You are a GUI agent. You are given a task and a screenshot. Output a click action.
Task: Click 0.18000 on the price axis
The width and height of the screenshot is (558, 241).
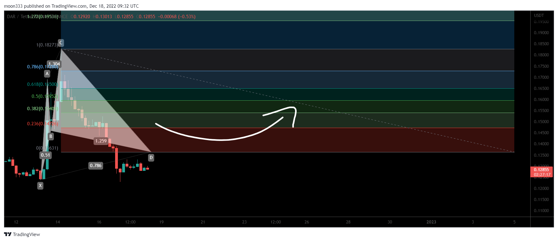pos(541,55)
